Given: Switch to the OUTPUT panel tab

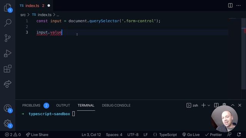Looking at the screenshot, I should pos(63,105).
